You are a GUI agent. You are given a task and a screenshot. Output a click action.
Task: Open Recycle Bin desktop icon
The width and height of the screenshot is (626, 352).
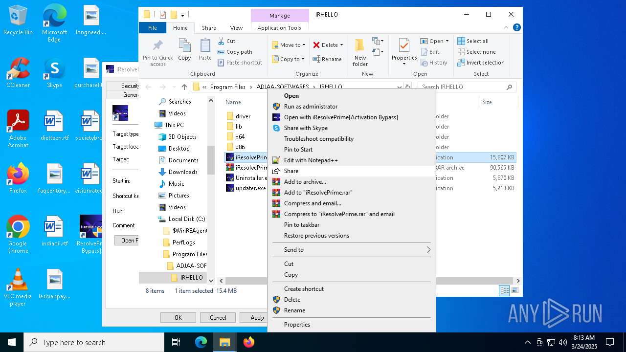pyautogui.click(x=18, y=21)
